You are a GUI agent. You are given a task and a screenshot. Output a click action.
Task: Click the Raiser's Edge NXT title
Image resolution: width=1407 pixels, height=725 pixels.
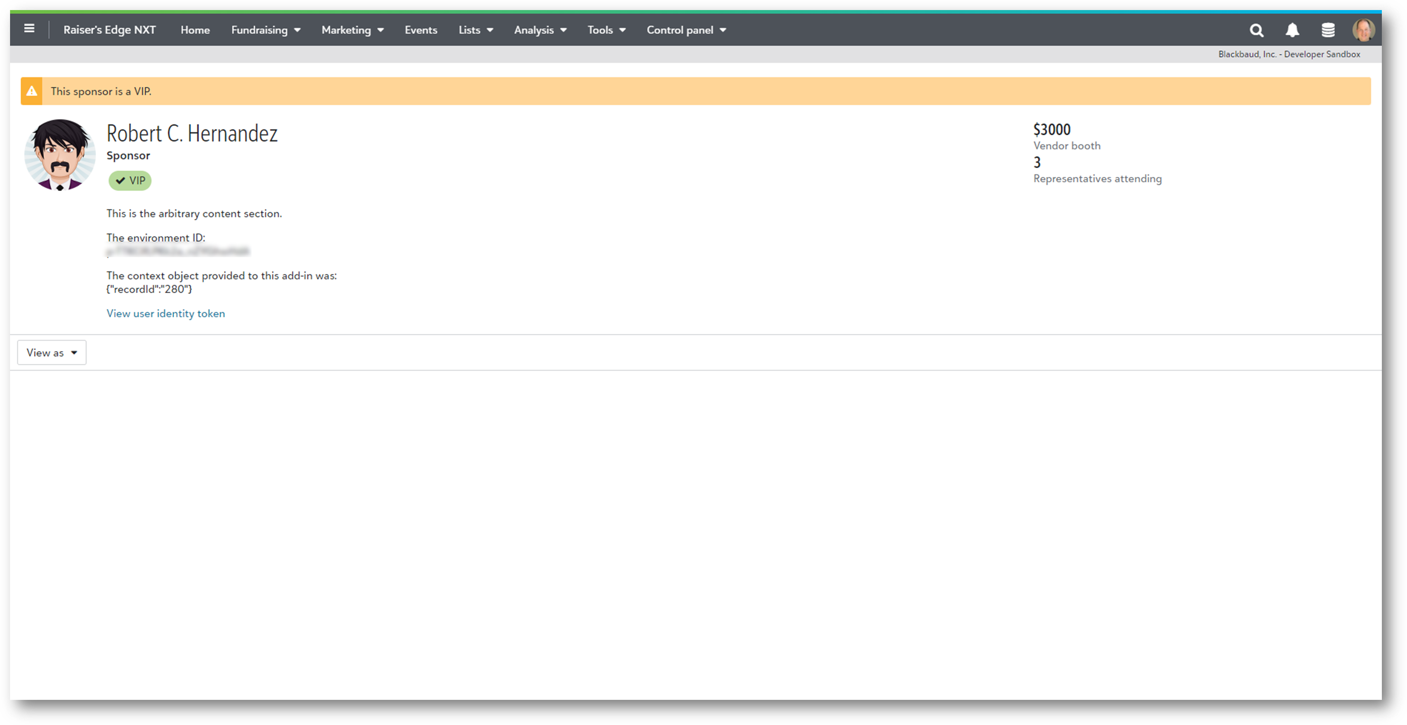(109, 30)
